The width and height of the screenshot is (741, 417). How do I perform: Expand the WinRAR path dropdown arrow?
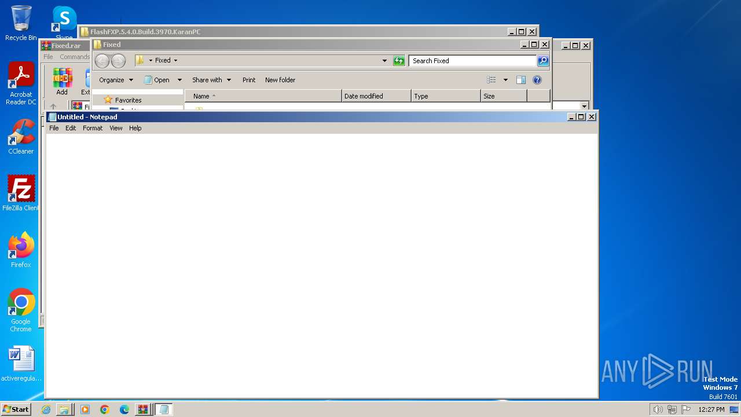point(584,107)
